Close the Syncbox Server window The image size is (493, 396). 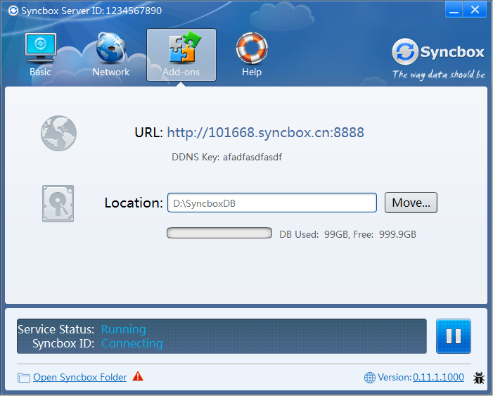pyautogui.click(x=475, y=10)
